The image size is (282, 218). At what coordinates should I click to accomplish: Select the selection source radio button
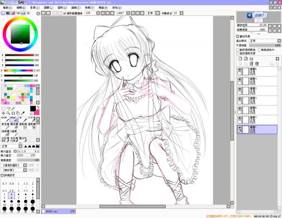pos(237,53)
